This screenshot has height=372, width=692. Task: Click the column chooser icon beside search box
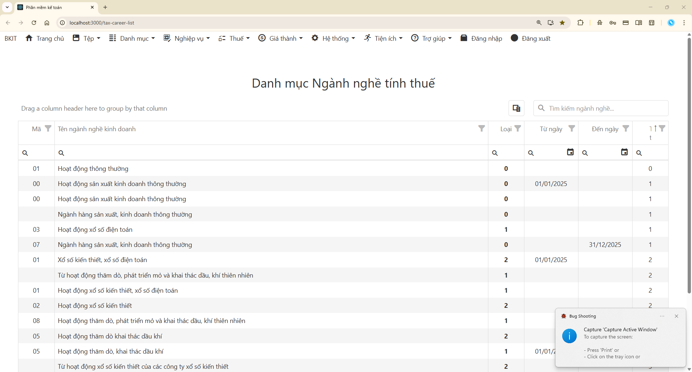pyautogui.click(x=516, y=108)
